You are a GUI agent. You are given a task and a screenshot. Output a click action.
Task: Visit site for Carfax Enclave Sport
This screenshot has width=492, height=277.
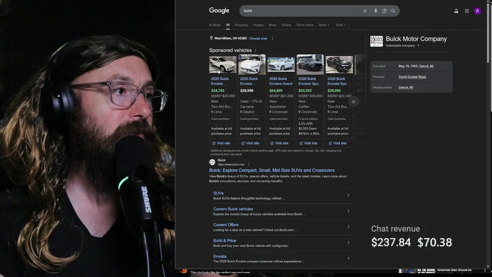308,143
